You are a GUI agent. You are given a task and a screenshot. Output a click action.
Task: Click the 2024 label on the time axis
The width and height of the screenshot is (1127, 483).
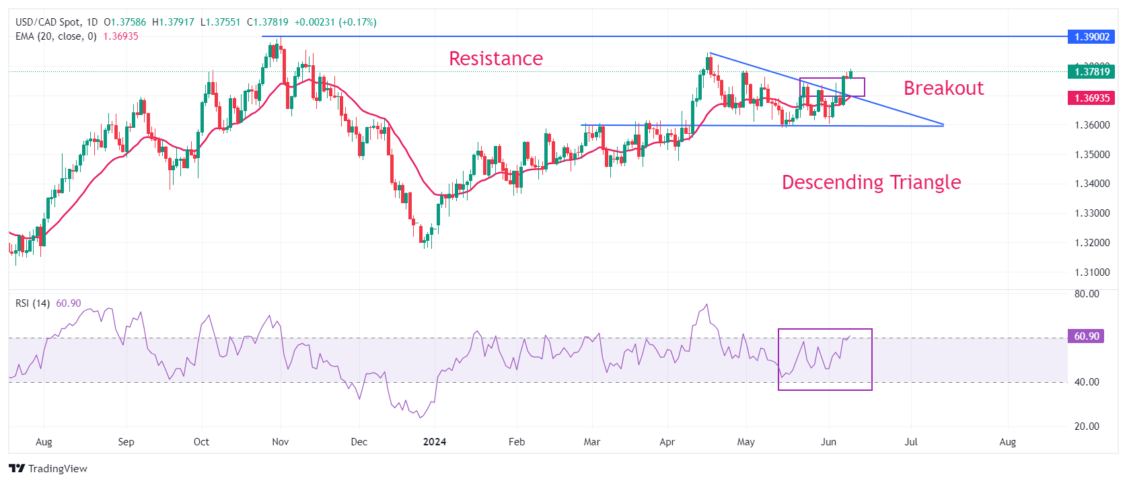coord(435,442)
